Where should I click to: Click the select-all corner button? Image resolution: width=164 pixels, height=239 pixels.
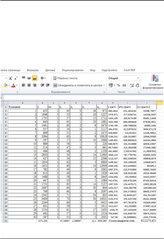(6, 103)
